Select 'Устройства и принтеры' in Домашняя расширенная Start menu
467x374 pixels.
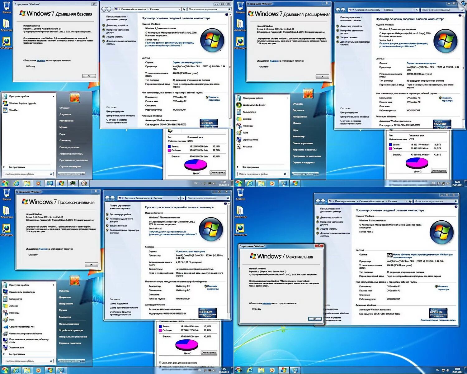[x=304, y=150]
